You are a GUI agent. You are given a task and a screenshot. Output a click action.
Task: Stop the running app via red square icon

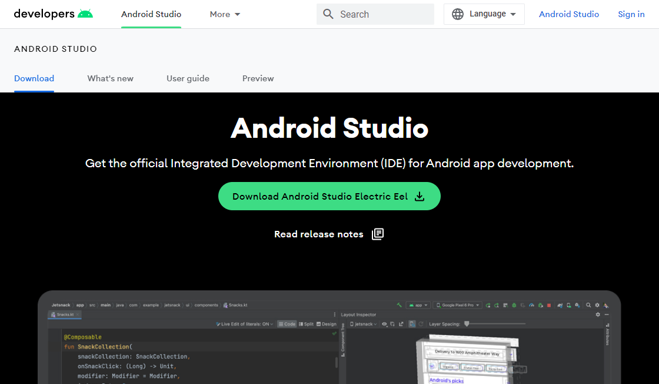[x=549, y=304]
